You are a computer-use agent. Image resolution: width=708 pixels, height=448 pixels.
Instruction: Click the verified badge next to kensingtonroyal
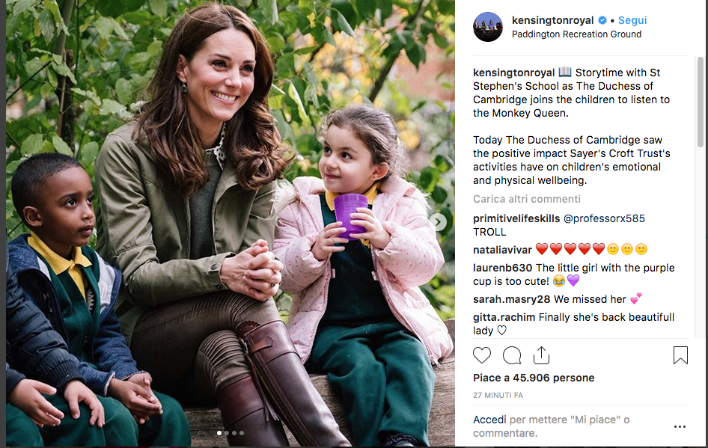(602, 20)
